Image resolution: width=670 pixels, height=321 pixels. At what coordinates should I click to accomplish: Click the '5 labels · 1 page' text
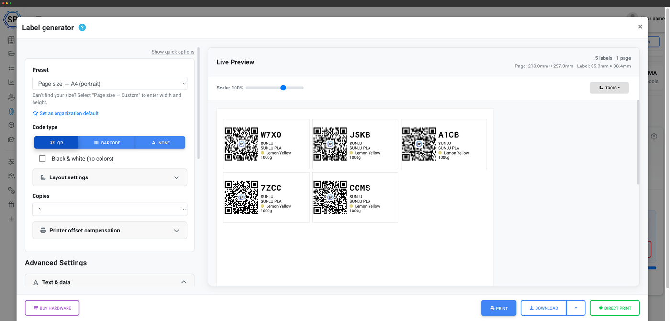pyautogui.click(x=613, y=58)
